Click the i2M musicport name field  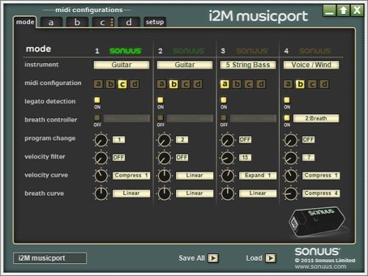pos(50,258)
